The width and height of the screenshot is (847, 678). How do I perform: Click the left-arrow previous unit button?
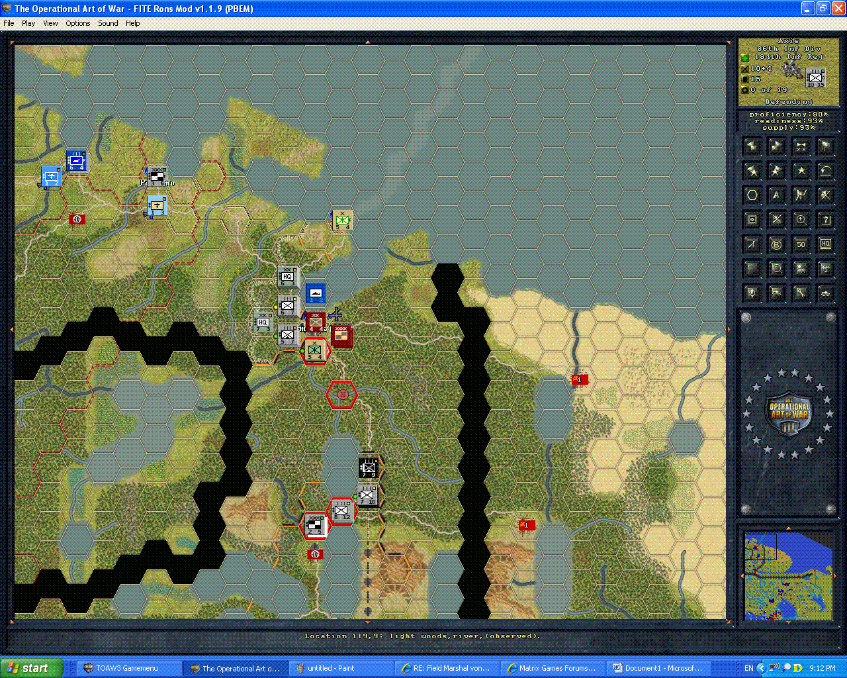coord(752,146)
